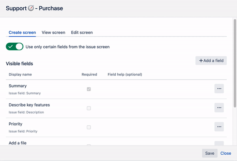Click the Describe key features display name
The height and width of the screenshot is (161, 237).
pos(29,105)
